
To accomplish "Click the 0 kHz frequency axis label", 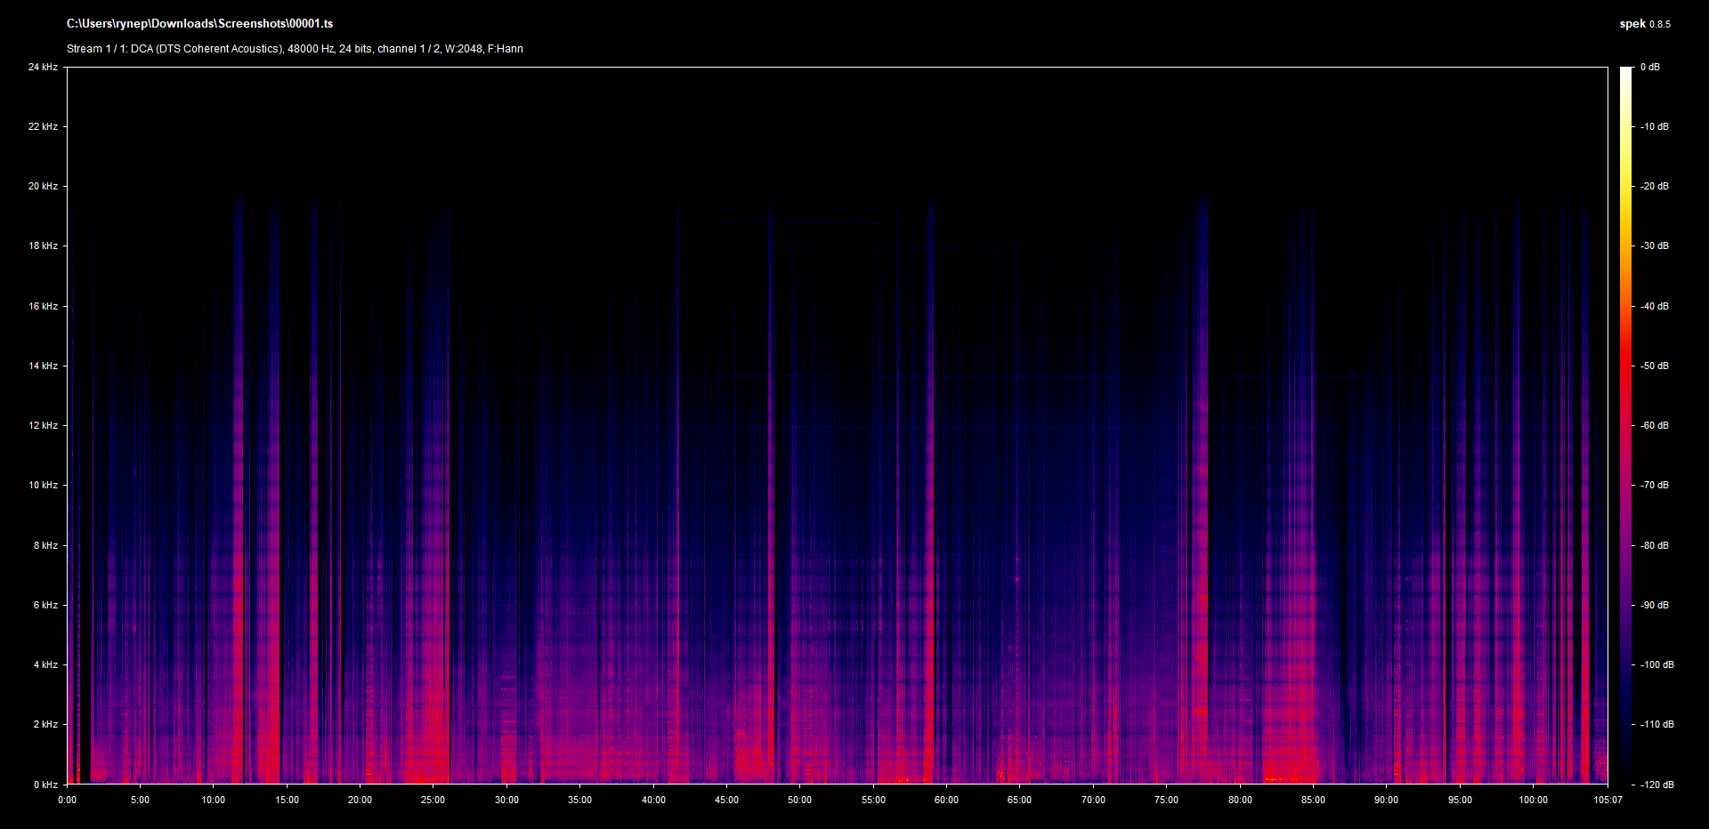I will click(45, 785).
